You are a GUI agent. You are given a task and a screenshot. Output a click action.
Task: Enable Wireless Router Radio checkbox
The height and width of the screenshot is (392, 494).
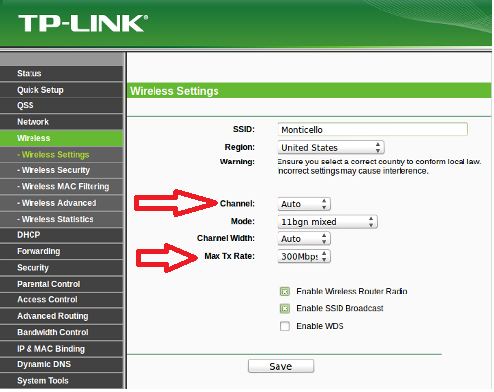(285, 292)
